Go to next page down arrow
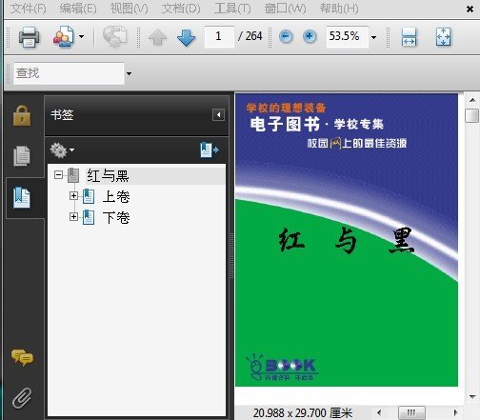This screenshot has width=480, height=420. click(186, 37)
